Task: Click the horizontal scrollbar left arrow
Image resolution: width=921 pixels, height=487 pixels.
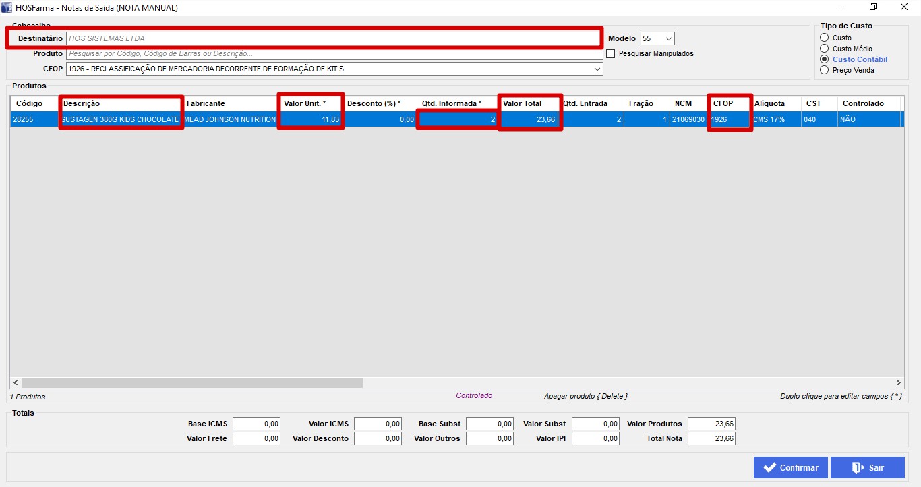Action: tap(16, 382)
